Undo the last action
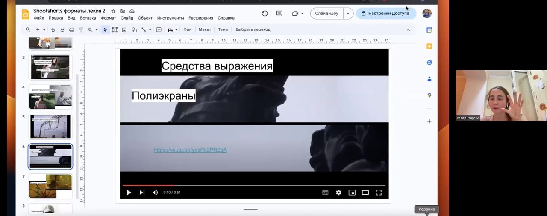Viewport: 547px width, 216px height. pyautogui.click(x=53, y=30)
